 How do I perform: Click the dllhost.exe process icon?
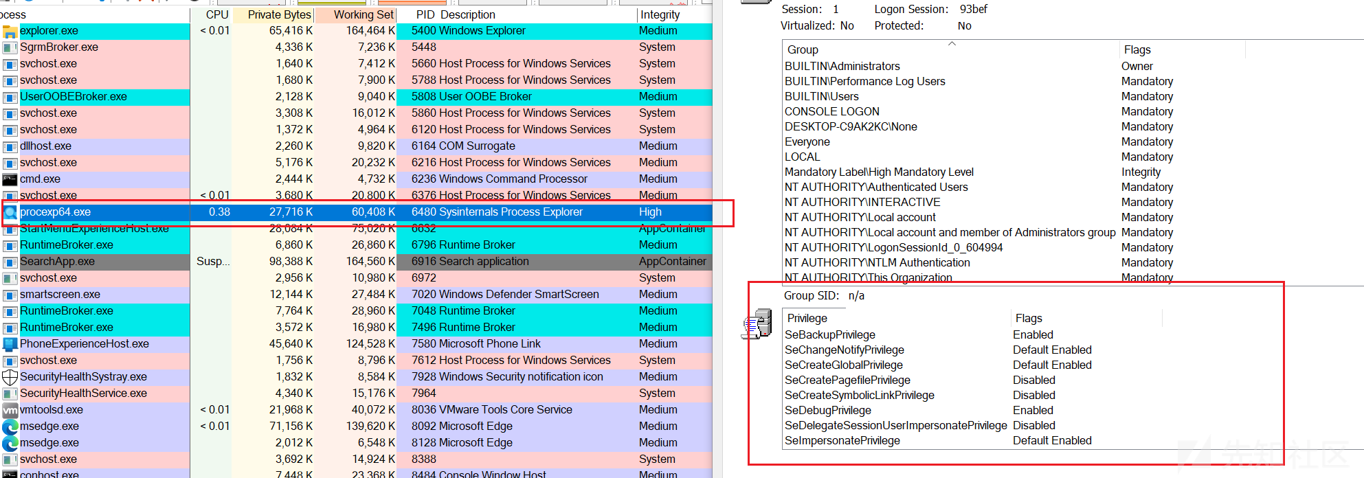click(x=10, y=147)
